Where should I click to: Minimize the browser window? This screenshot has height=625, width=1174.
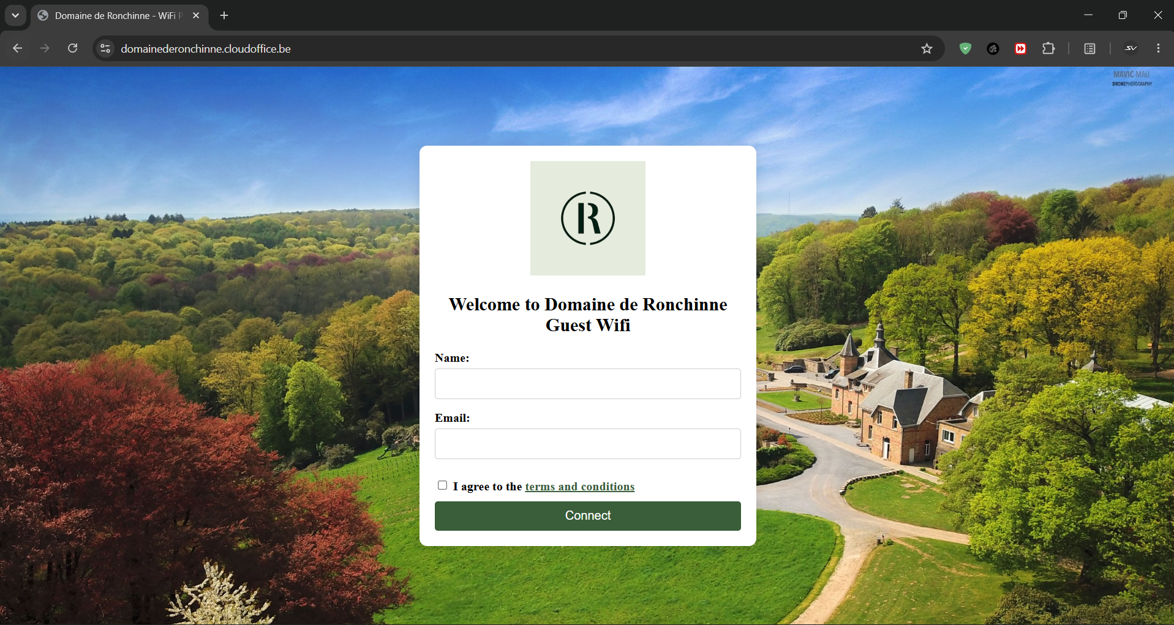(1088, 15)
